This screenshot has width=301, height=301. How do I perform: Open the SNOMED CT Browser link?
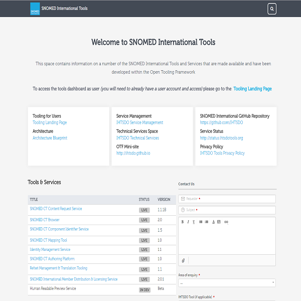click(x=45, y=220)
